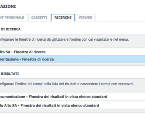Click blank space right of VIEWER tab
Image resolution: width=145 pixels, height=117 pixels.
tap(120, 18)
